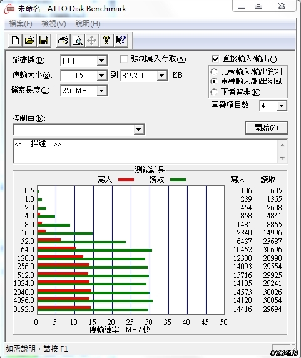Image resolution: width=301 pixels, height=358 pixels.
Task: Click the 開始(S) start button
Action: point(267,128)
